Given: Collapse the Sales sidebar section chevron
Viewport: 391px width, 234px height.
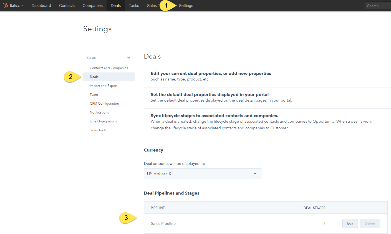Looking at the screenshot, I should [128, 57].
